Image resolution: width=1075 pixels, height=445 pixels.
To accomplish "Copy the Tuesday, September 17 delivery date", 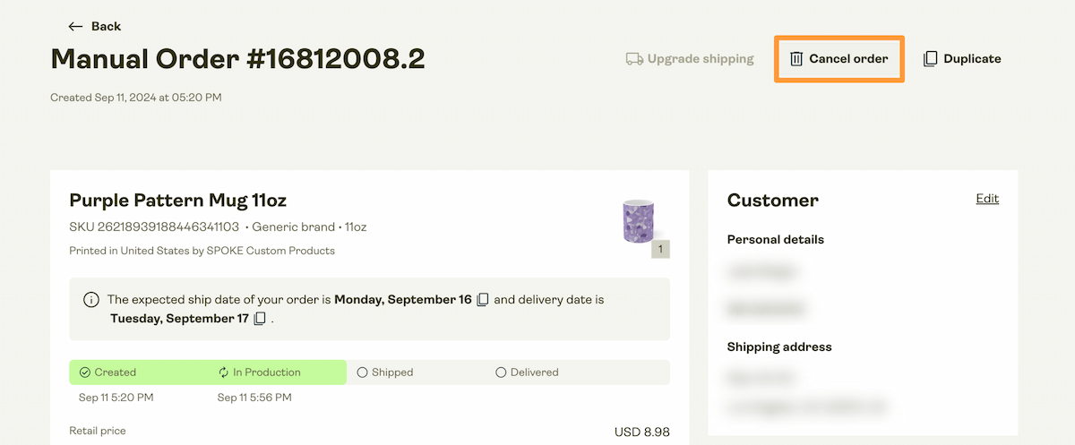I will pos(260,319).
